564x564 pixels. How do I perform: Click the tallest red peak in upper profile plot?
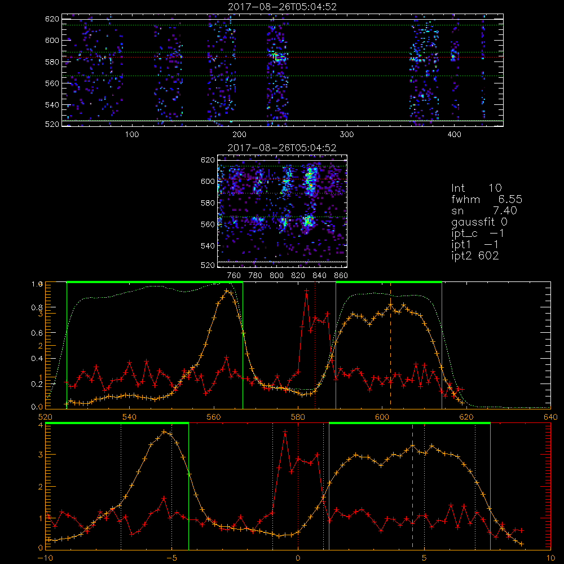pyautogui.click(x=306, y=290)
